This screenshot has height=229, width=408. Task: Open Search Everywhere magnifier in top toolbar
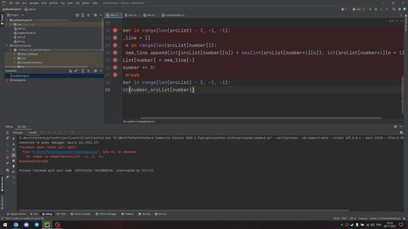click(394, 9)
